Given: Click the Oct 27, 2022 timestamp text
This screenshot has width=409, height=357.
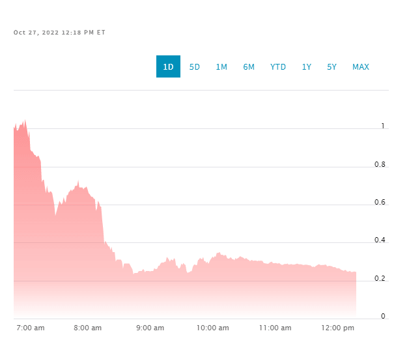Looking at the screenshot, I should [x=59, y=33].
